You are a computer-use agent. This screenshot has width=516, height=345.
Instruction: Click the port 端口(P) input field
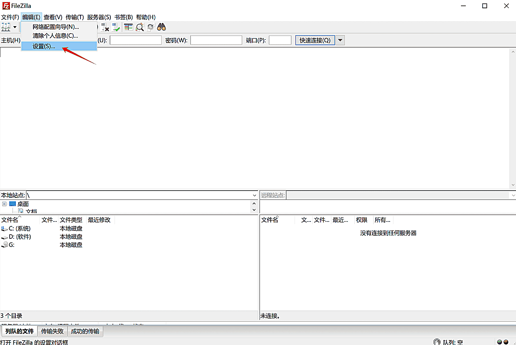280,40
